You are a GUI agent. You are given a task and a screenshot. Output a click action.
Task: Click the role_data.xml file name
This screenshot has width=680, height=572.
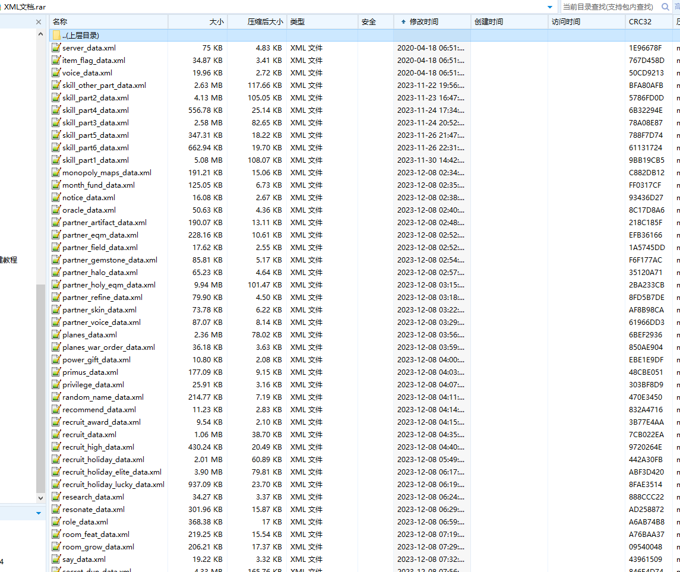point(86,522)
